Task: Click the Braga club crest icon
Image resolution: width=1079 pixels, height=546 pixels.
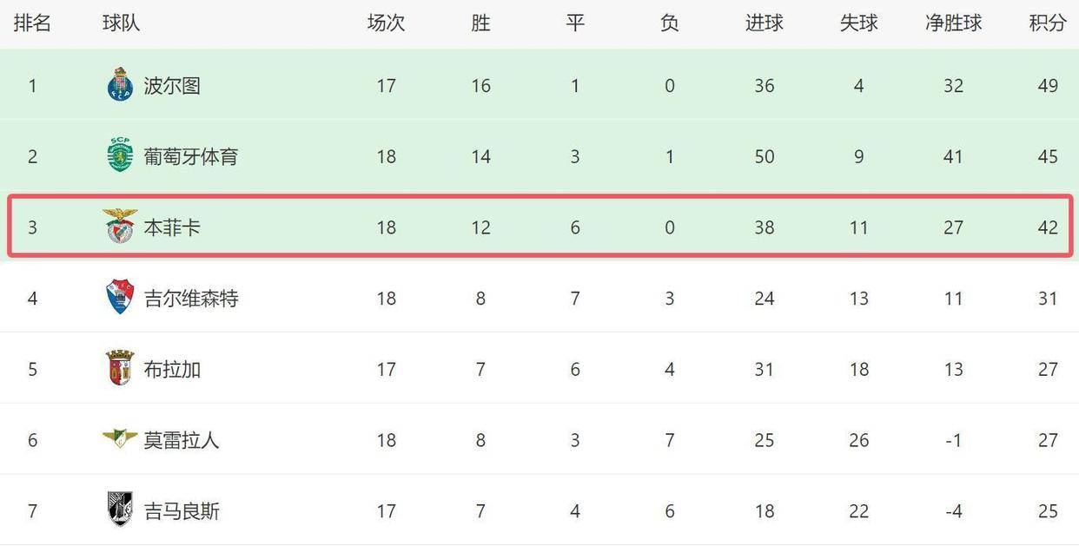Action: 120,369
